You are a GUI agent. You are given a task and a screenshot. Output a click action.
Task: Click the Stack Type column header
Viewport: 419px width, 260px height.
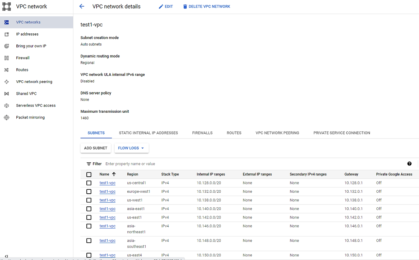click(x=170, y=174)
